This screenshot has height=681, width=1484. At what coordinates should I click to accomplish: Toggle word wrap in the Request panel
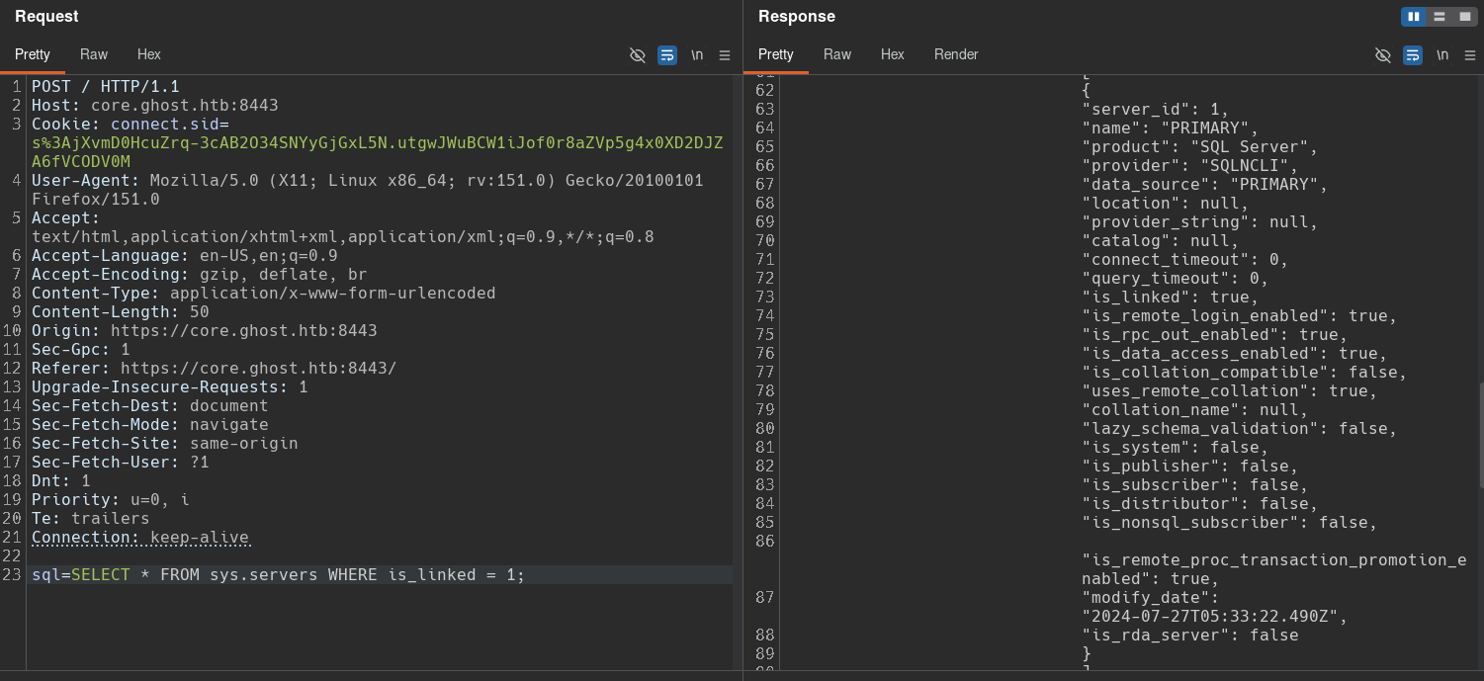(x=667, y=55)
